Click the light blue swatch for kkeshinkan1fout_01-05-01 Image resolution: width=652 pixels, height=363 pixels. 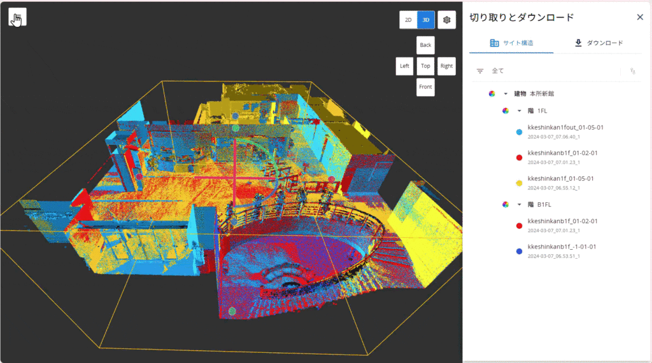click(519, 132)
